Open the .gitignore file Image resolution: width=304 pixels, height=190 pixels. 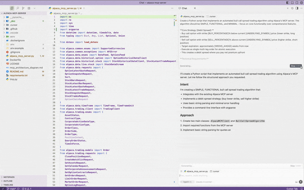pos(23,52)
